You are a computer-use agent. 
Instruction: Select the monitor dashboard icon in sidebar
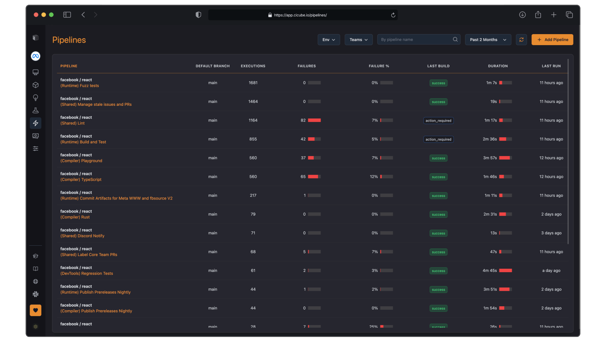click(35, 72)
